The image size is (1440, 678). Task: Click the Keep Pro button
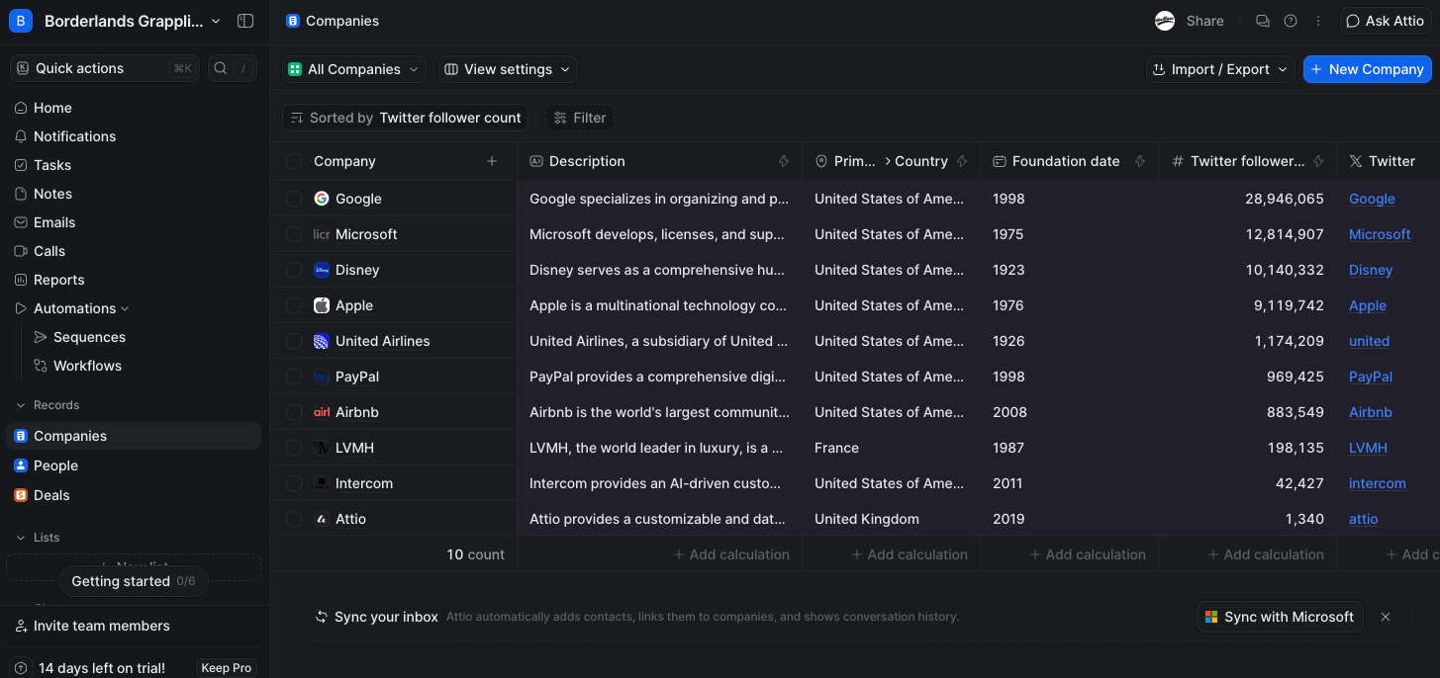point(227,668)
